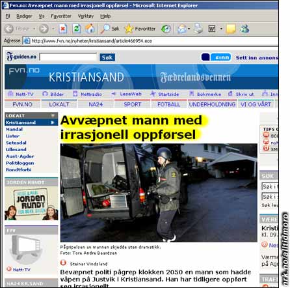Click the Fædrelandsvennen banner logo

pos(196,77)
